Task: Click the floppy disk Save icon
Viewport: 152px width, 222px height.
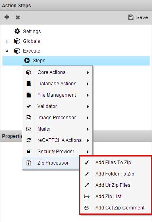Action: 131,17
